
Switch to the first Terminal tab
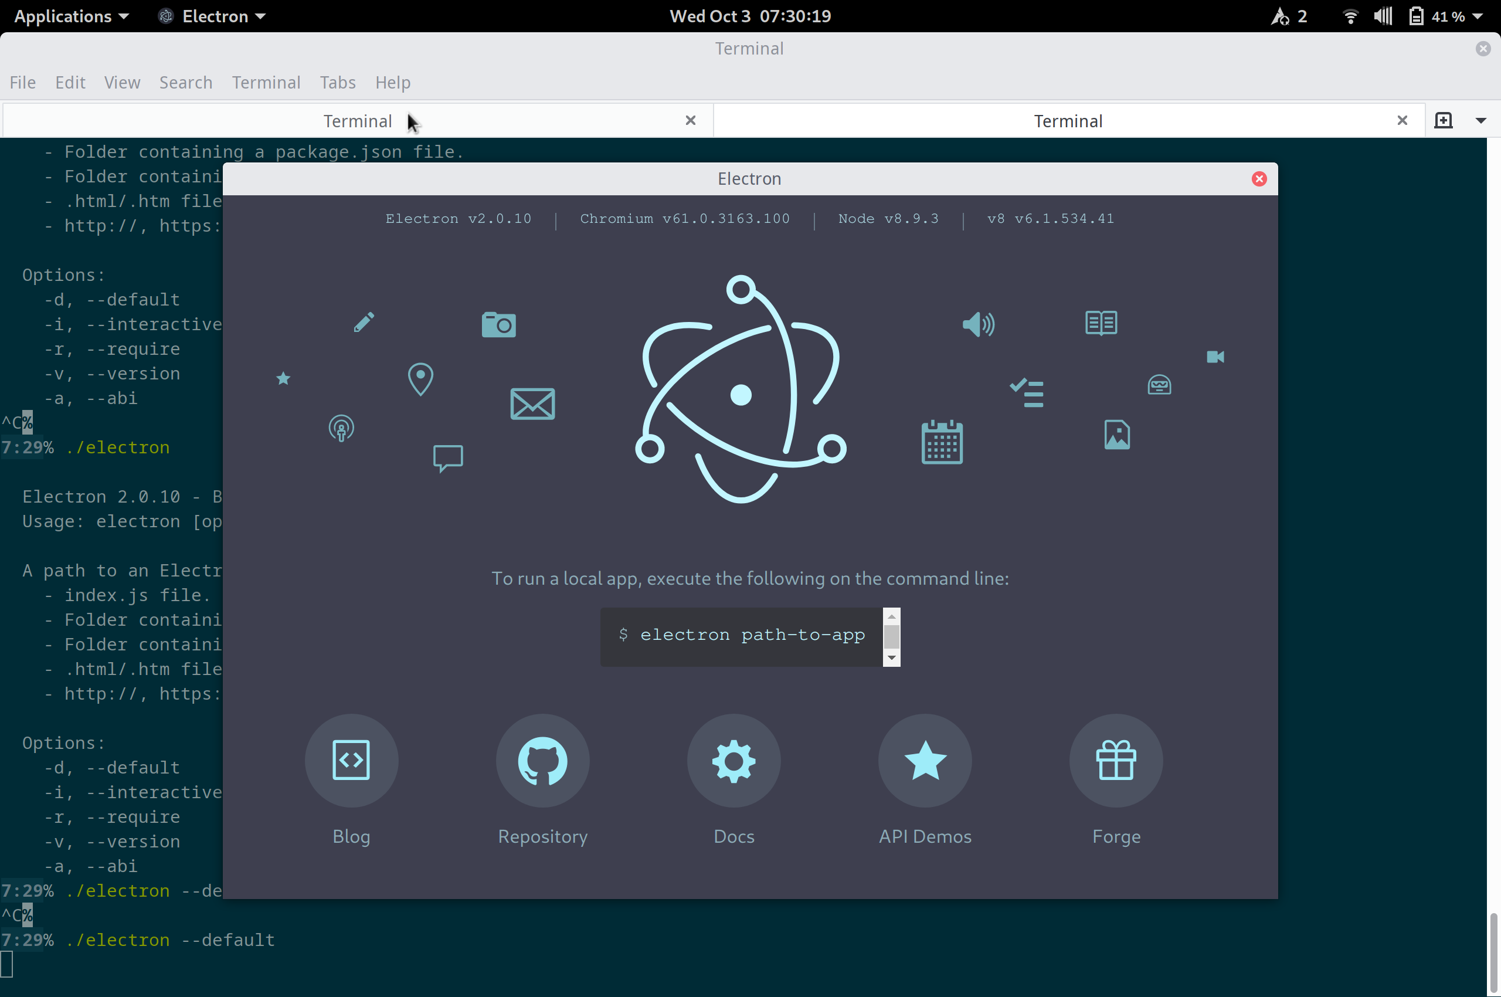[x=357, y=120]
